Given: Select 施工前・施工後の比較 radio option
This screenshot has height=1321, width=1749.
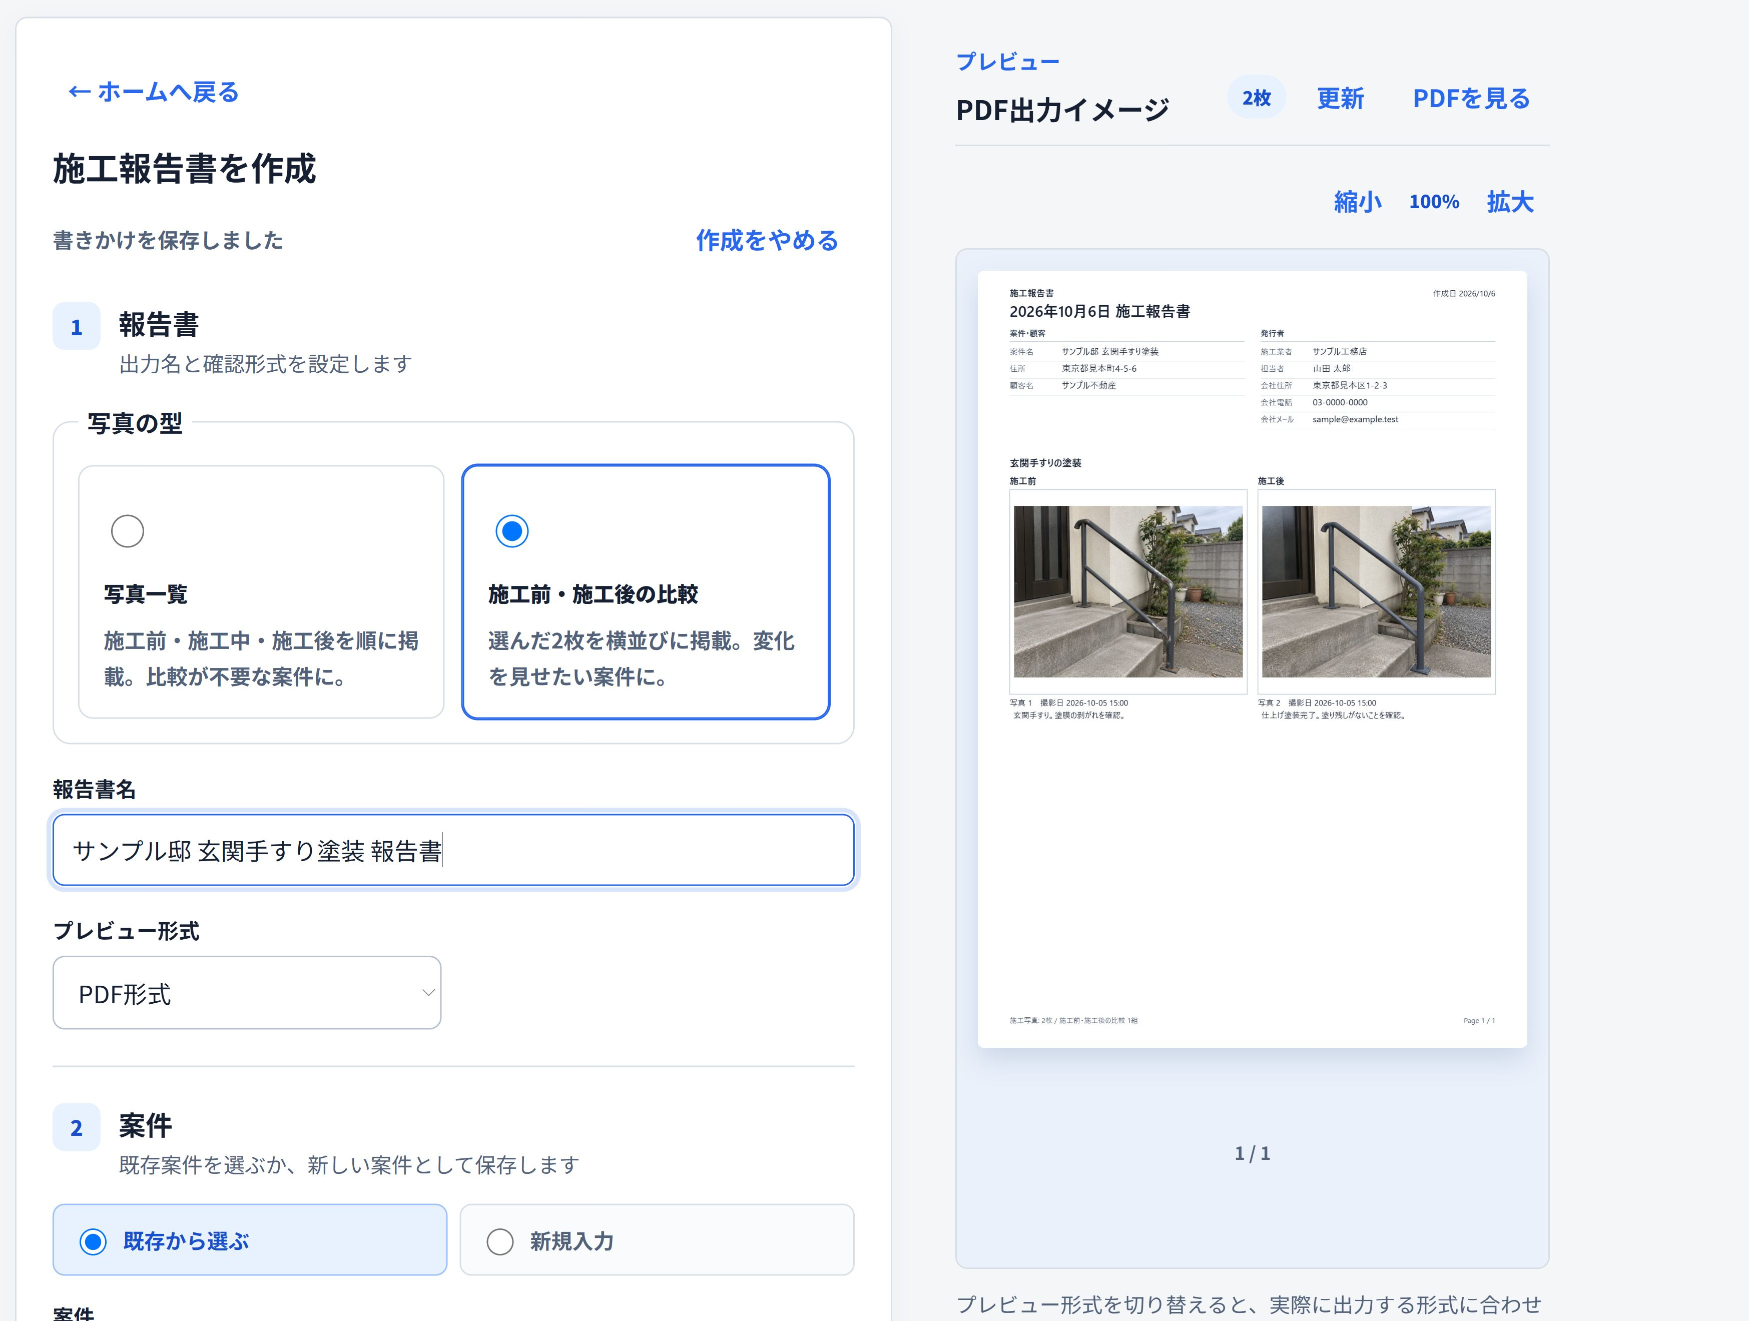Looking at the screenshot, I should point(511,531).
